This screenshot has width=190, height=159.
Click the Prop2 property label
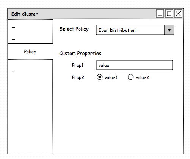point(78,77)
